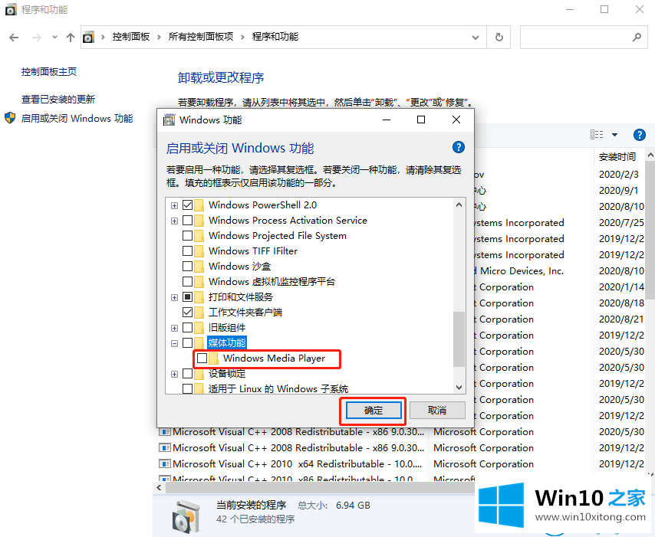Close the Windows 功能 dialog
This screenshot has height=537, width=655.
[456, 120]
